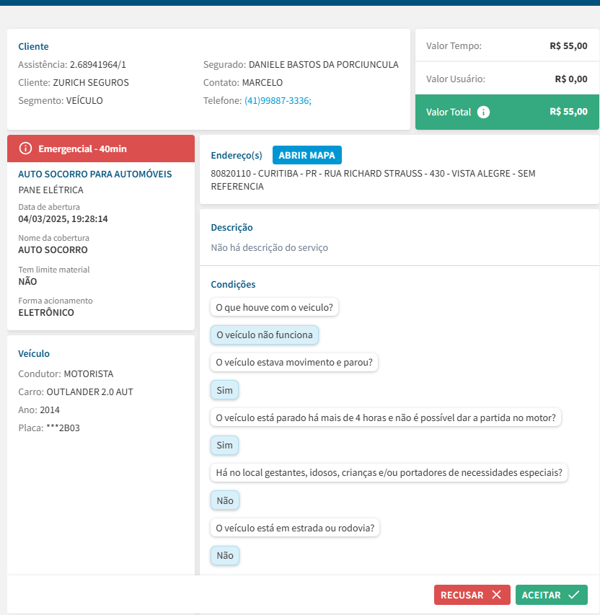Click the X icon on the Recusar button

click(x=496, y=595)
